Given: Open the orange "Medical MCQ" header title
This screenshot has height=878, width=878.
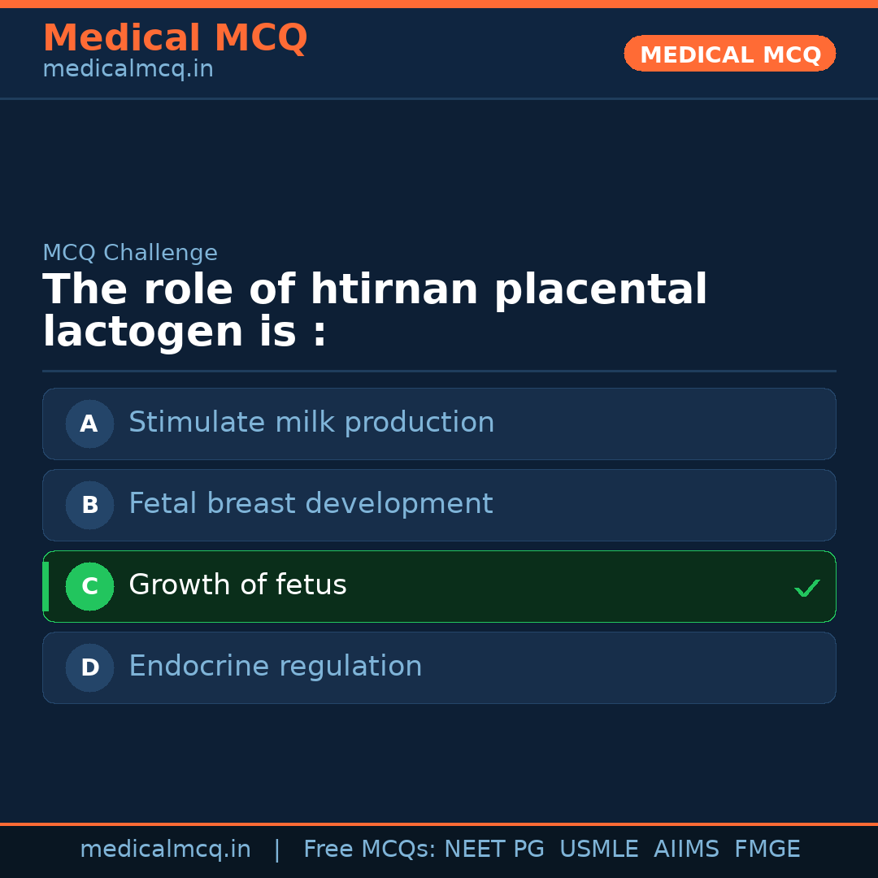Looking at the screenshot, I should click(175, 38).
